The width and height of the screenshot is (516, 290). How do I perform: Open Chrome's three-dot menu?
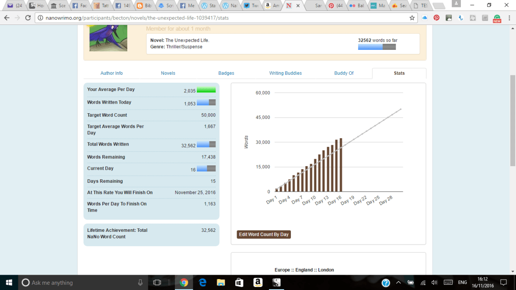(x=509, y=18)
